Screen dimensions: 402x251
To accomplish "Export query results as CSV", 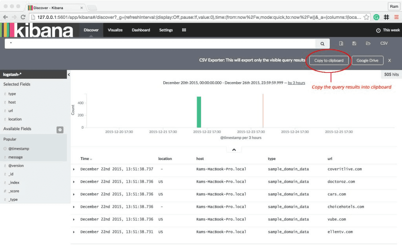I will tap(384, 43).
